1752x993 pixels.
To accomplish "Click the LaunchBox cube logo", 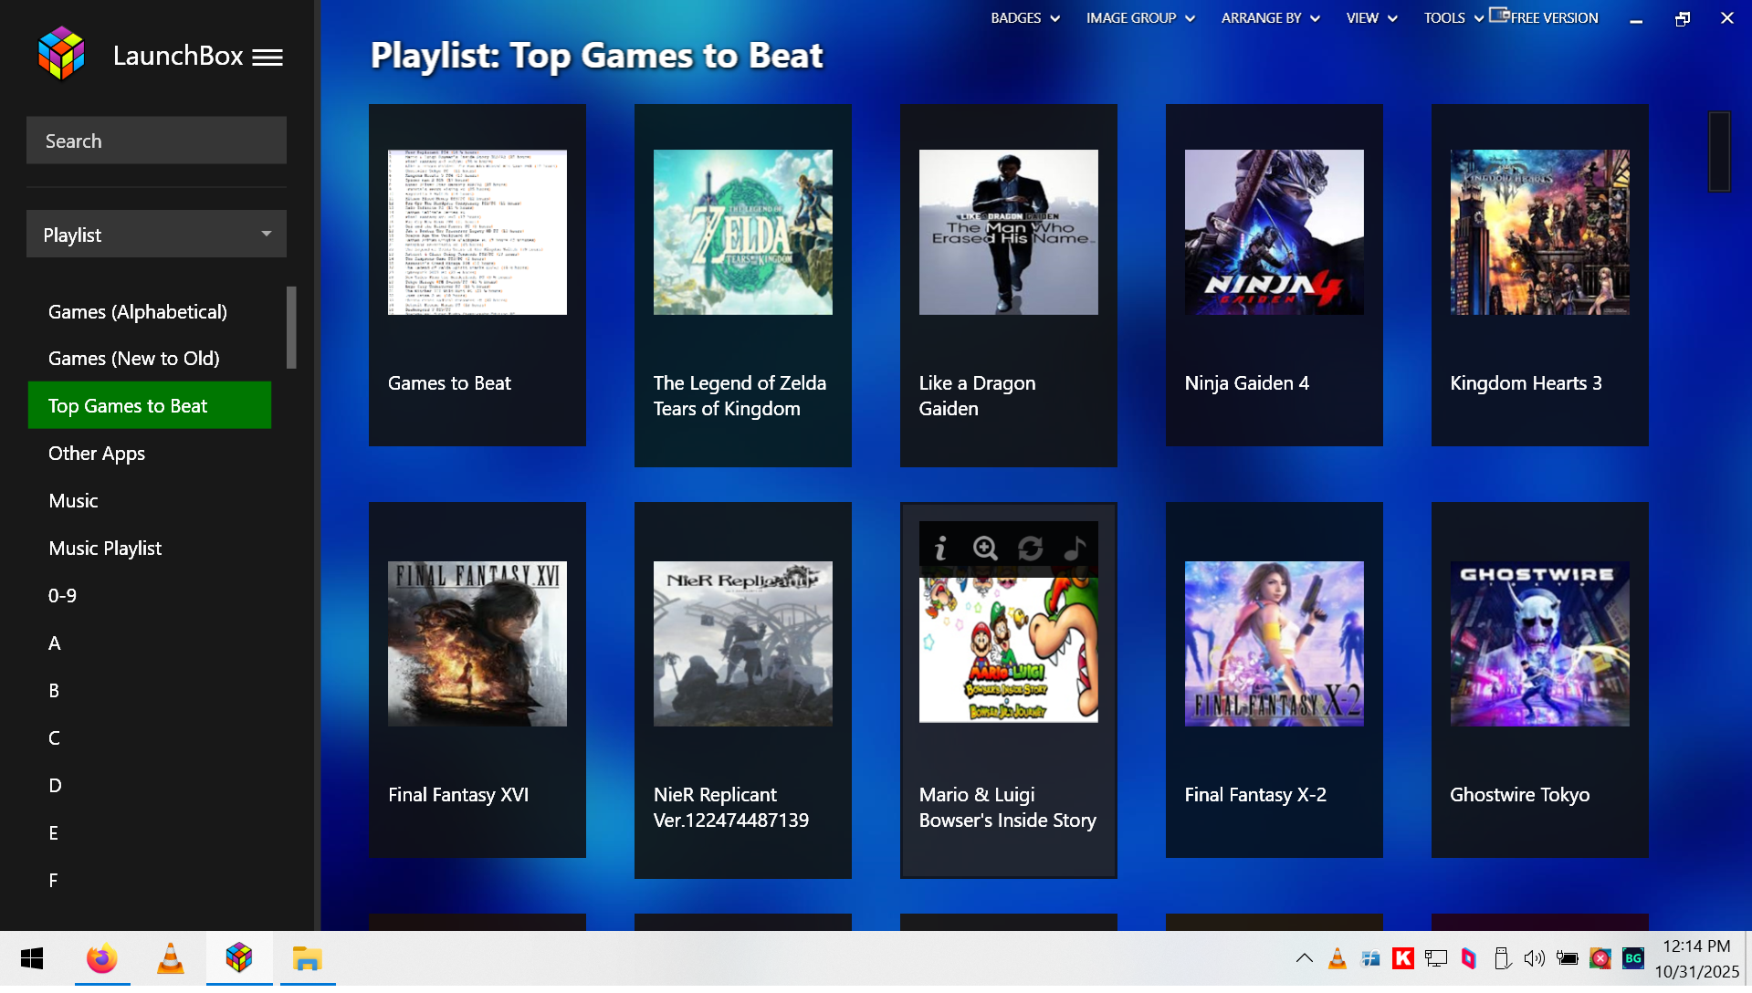I will [x=61, y=54].
